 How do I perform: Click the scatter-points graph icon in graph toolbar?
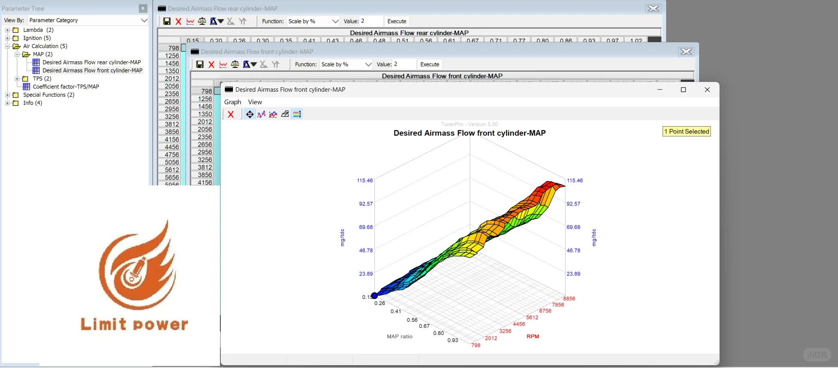(x=261, y=114)
